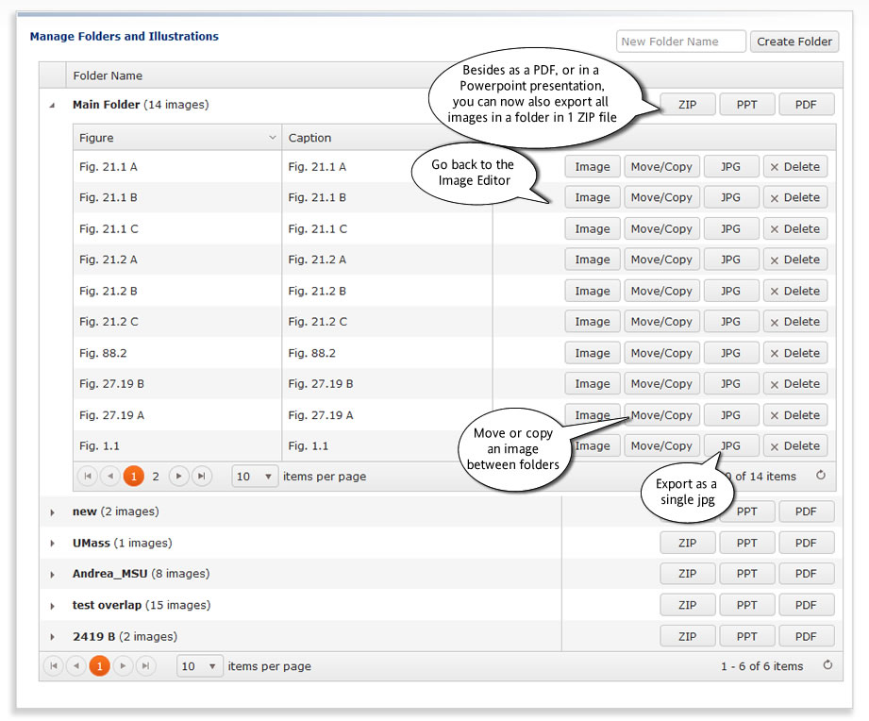
Task: Delete the Fig. 21.1 A image
Action: point(794,167)
